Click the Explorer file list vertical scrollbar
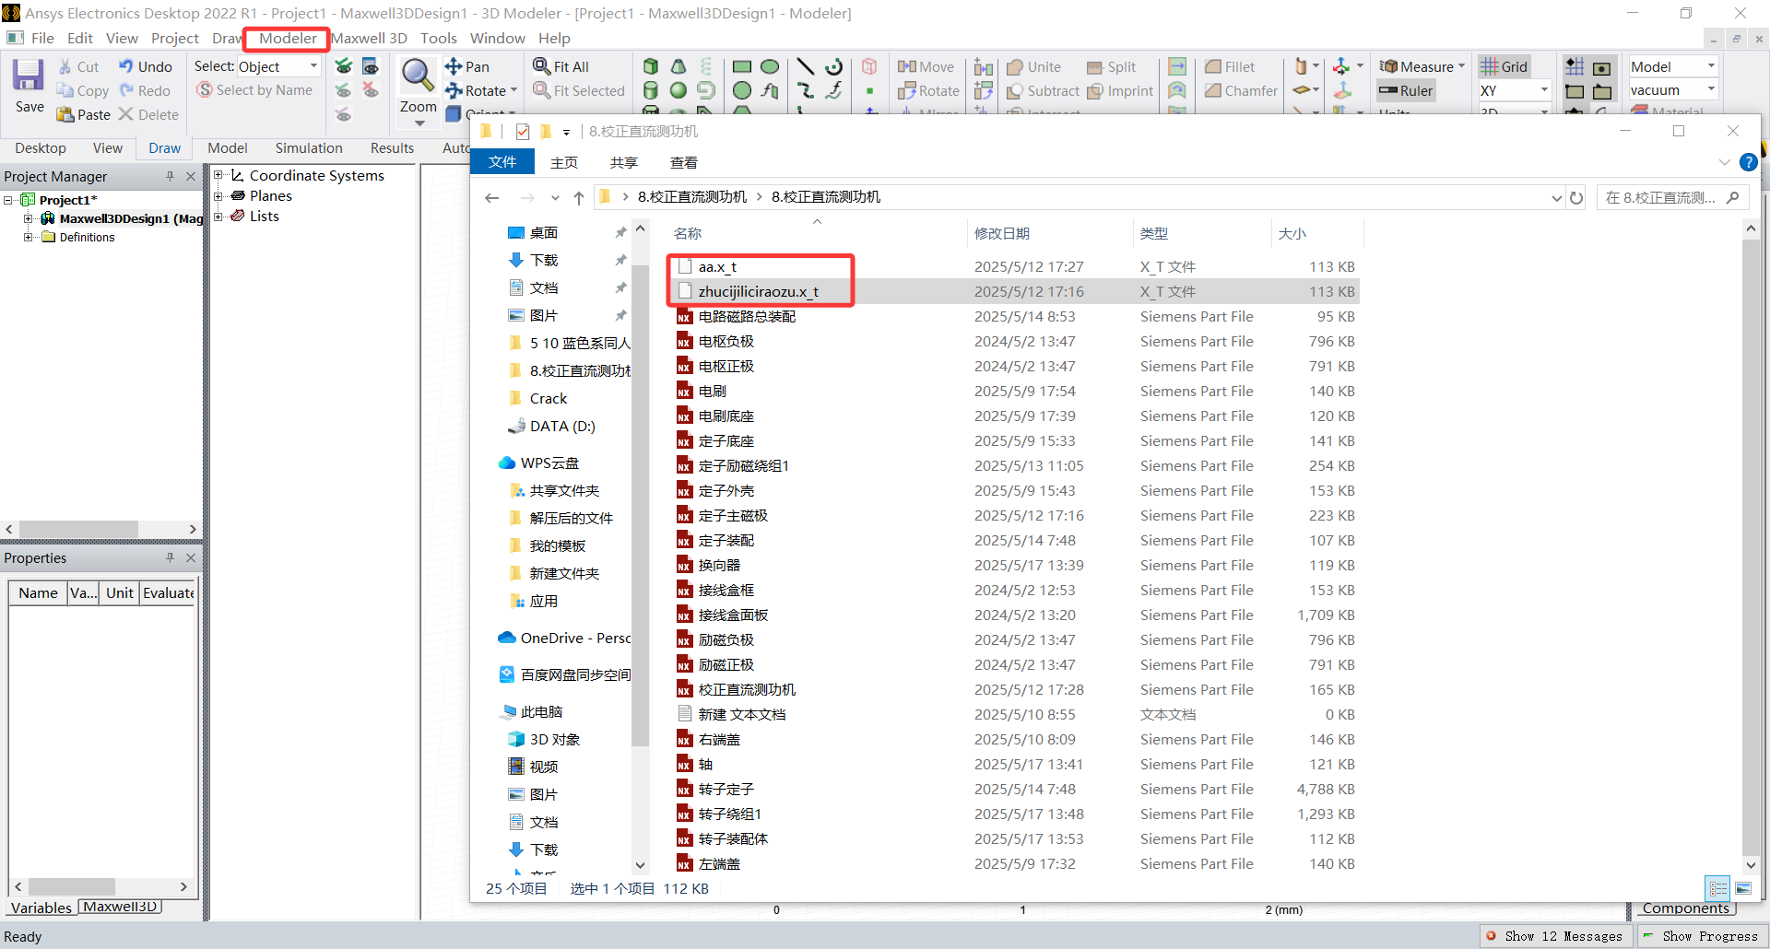 [1751, 545]
